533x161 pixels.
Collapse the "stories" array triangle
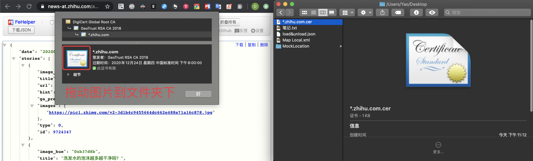click(x=14, y=58)
